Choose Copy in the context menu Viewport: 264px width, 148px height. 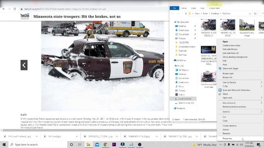(x=225, y=120)
